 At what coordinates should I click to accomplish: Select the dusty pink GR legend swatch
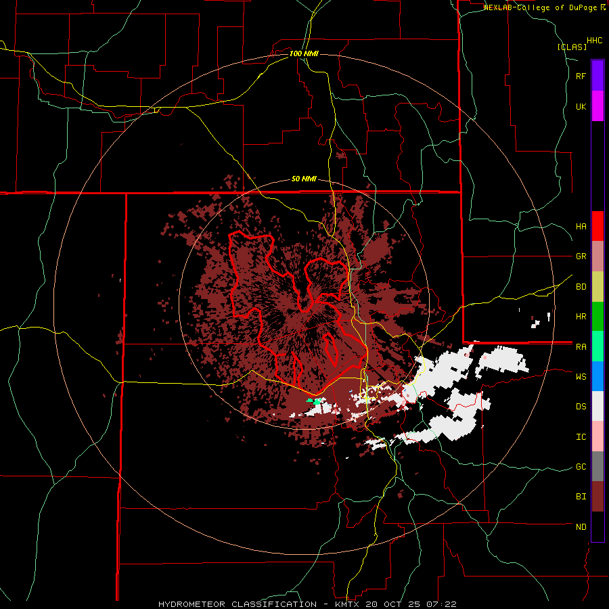597,256
